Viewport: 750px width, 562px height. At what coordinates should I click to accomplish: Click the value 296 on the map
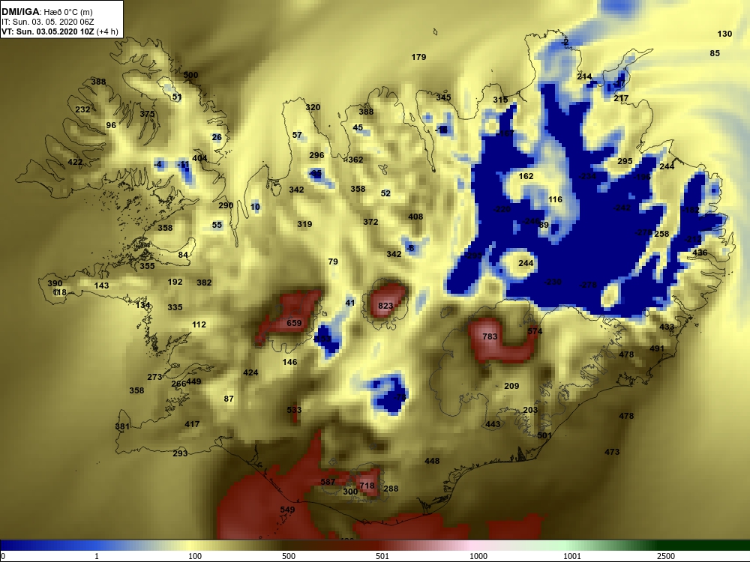coord(316,155)
